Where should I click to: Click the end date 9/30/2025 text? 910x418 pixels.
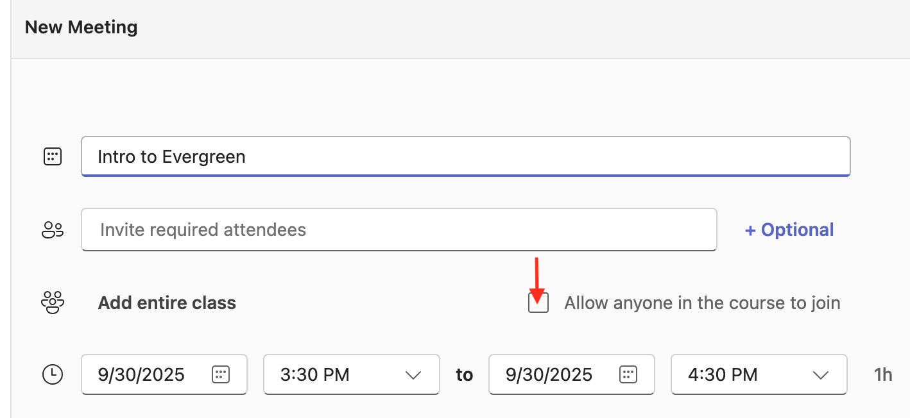[549, 374]
